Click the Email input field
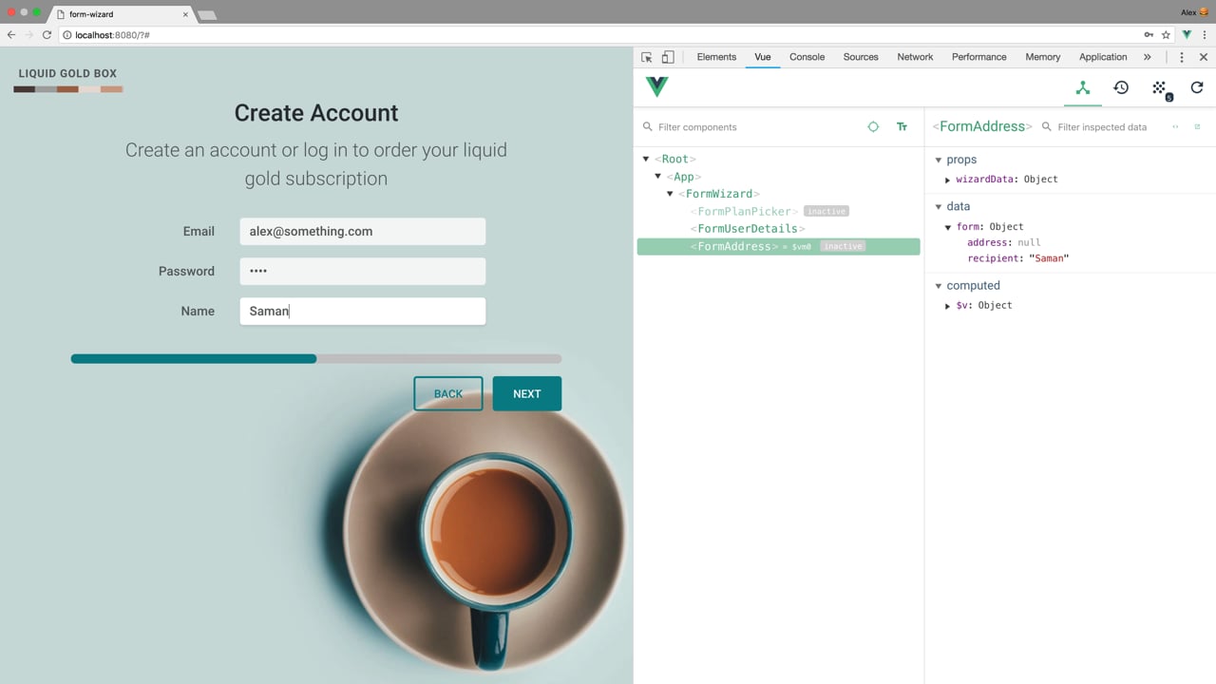The width and height of the screenshot is (1216, 684). (363, 232)
